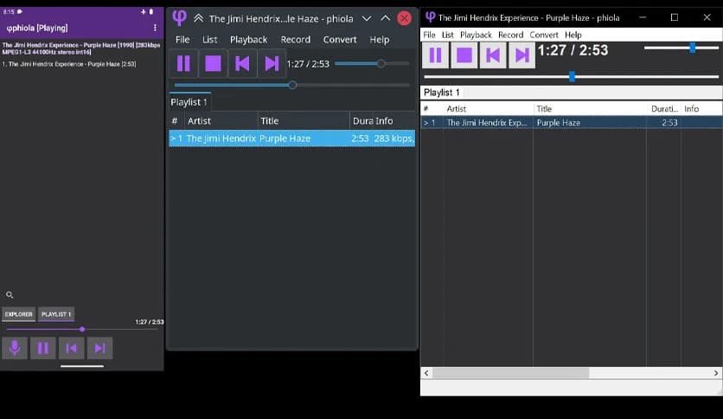Click the seek slider in Windows phiola window

572,76
